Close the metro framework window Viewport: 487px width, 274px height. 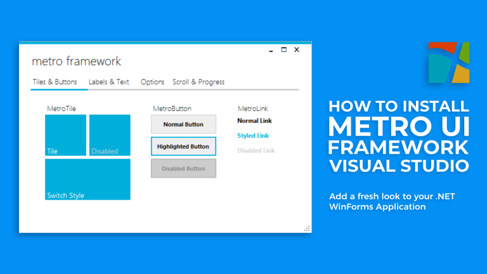(297, 49)
